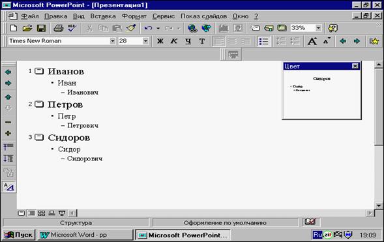Viewport: 384px width, 242px height.
Task: Select slide 3 Сидоров slide icon
Action: [x=39, y=137]
